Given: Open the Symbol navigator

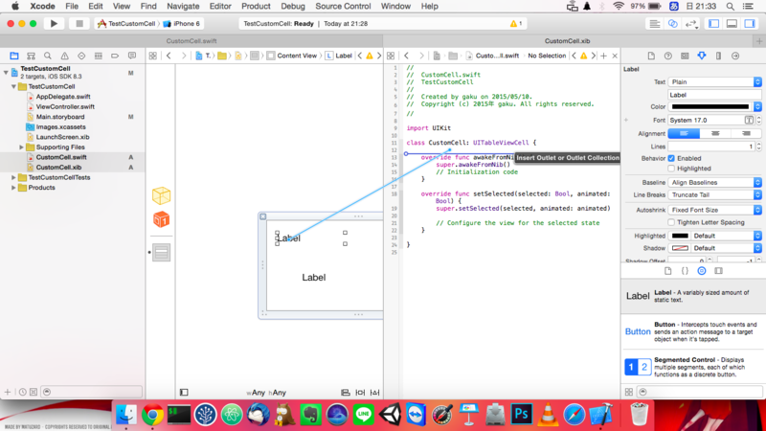Looking at the screenshot, I should 31,56.
